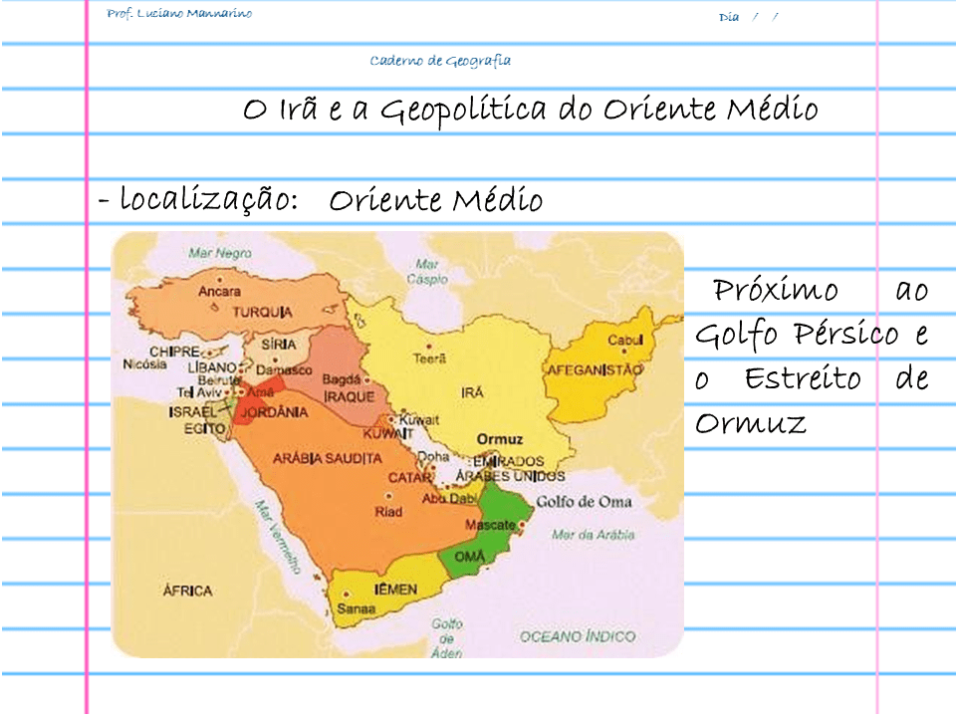956x717 pixels.
Task: Click the 'Próximo ao Golfo Pérsico' text block
Action: point(812,357)
